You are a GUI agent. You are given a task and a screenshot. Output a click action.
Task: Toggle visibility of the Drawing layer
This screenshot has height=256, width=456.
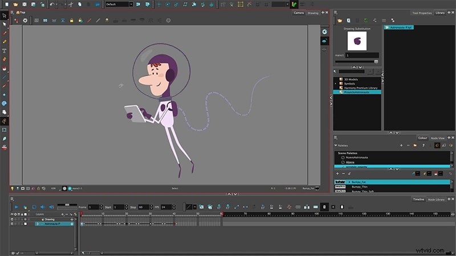[x=13, y=219]
